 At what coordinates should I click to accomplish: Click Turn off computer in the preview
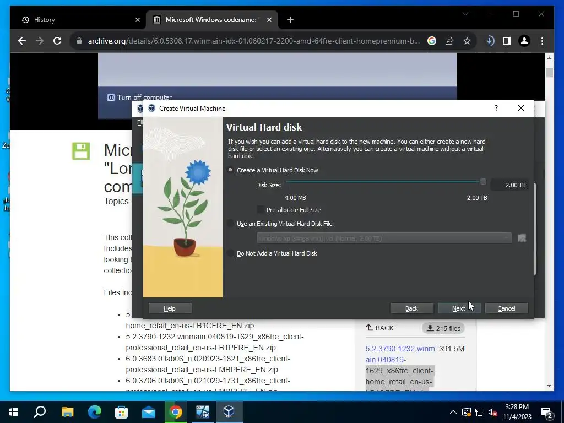(x=139, y=97)
